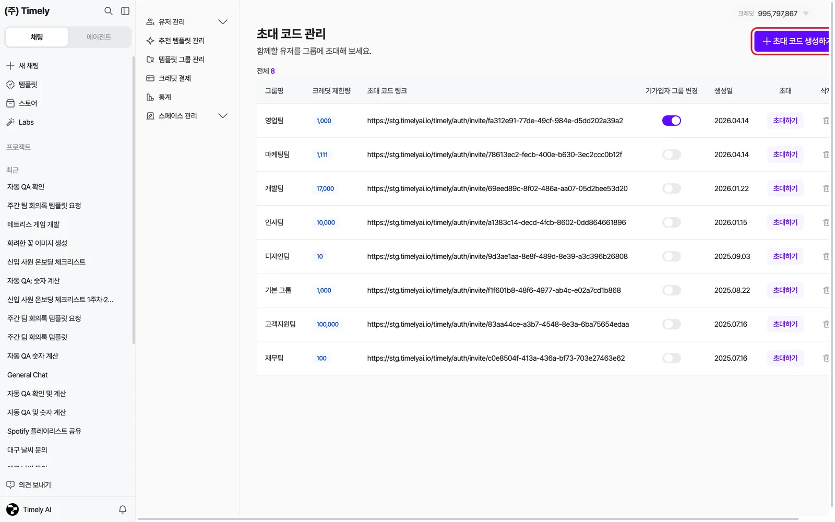Open search with the magnifier icon

[108, 11]
